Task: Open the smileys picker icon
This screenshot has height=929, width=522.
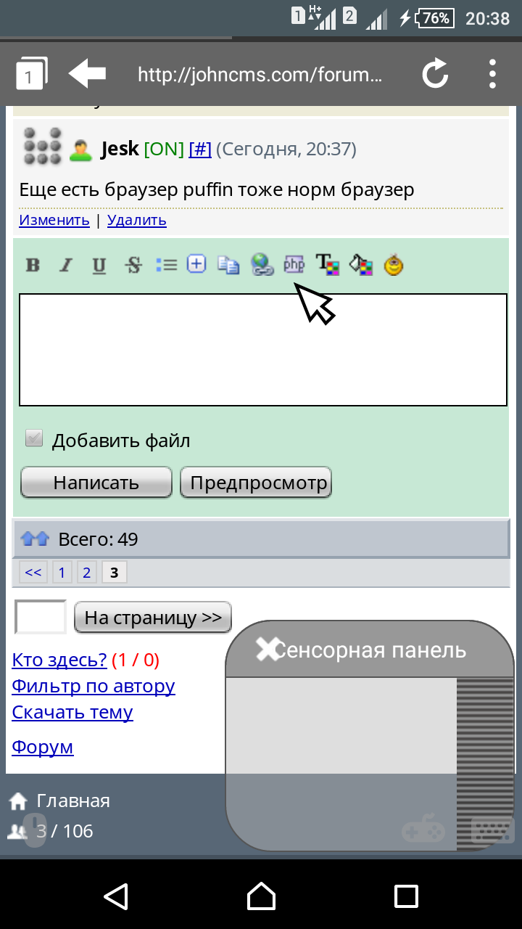Action: point(394,265)
